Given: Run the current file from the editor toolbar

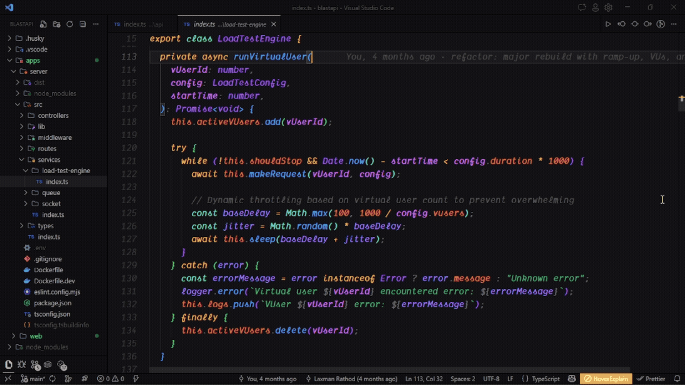Looking at the screenshot, I should [x=609, y=24].
